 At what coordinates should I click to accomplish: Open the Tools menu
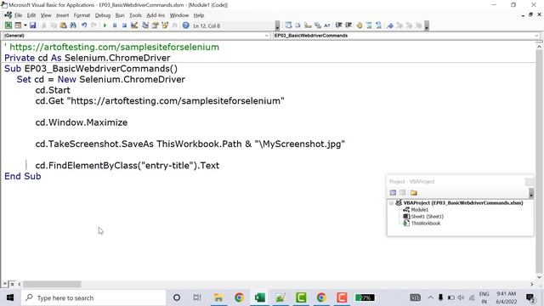pyautogui.click(x=135, y=15)
